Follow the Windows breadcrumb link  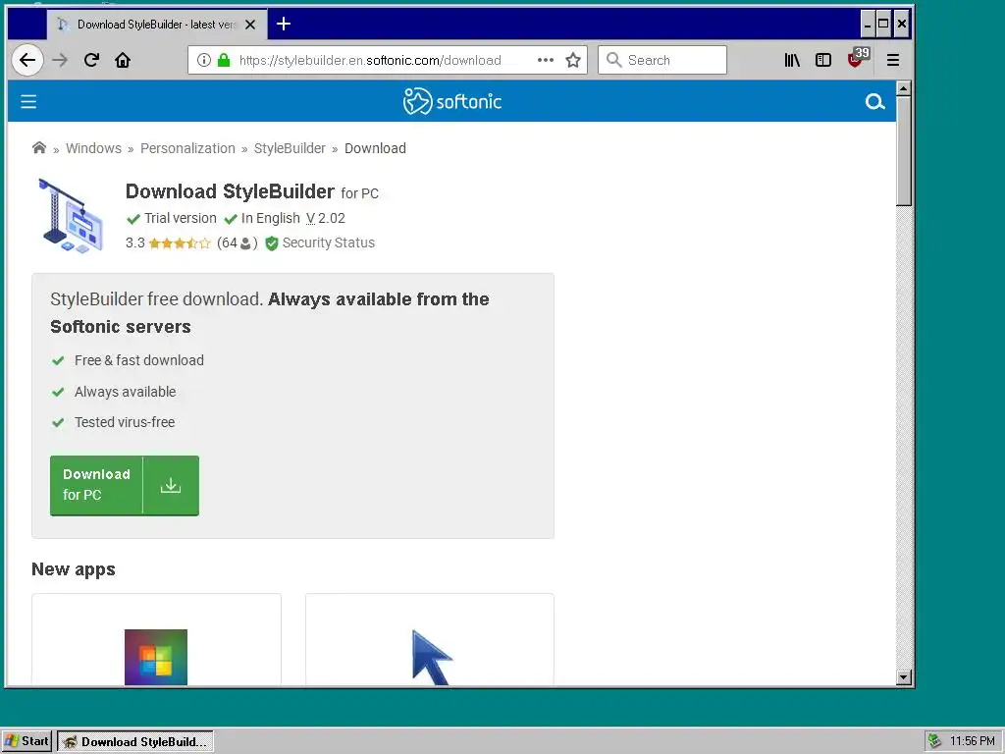[93, 148]
